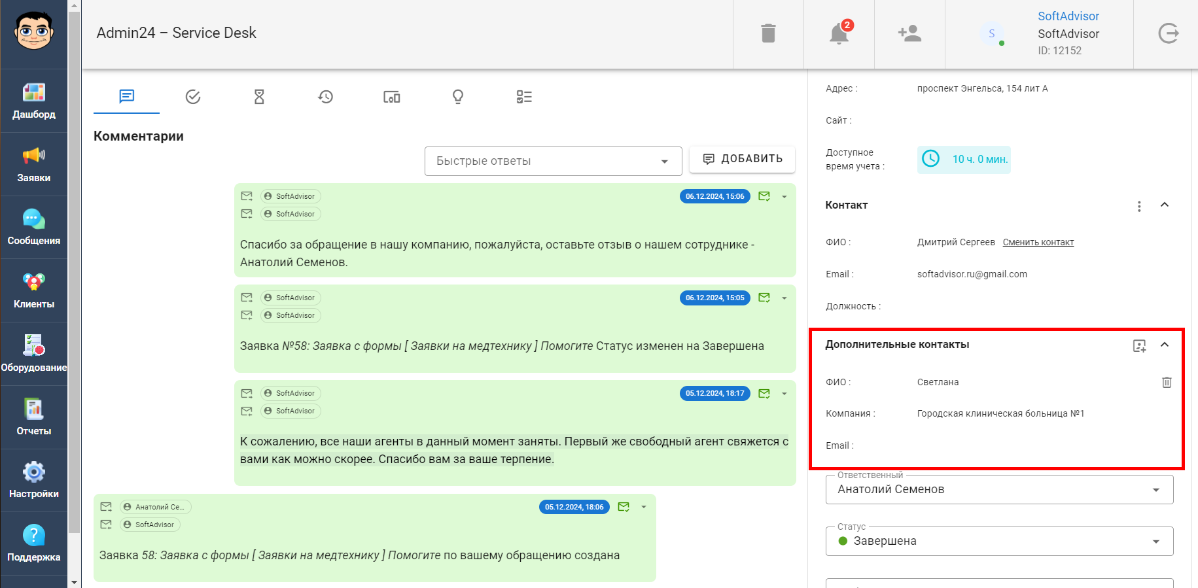Screen dimensions: 1198x588
Task: Click the cartoon face logo
Action: (x=34, y=31)
